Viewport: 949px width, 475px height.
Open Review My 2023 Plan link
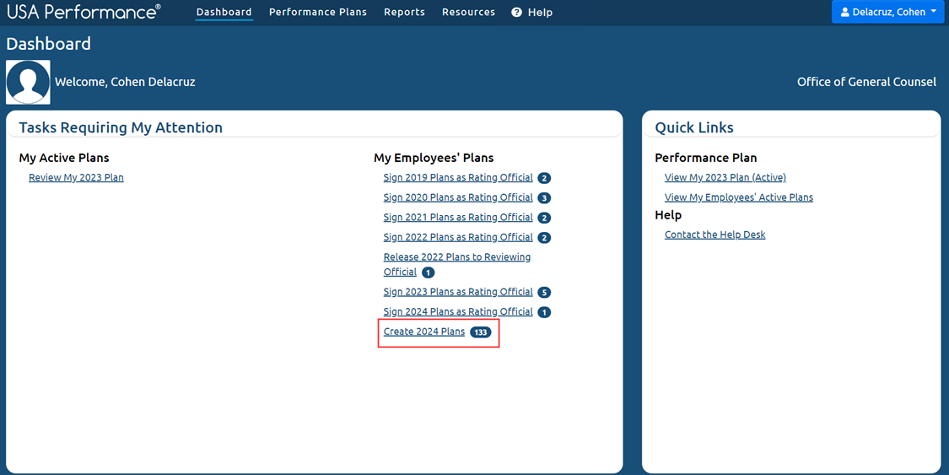(x=76, y=177)
